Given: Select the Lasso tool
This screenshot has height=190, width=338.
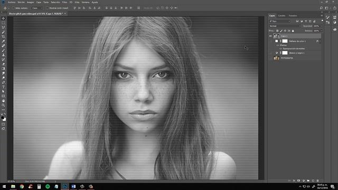Looking at the screenshot, I should click(x=3, y=27).
